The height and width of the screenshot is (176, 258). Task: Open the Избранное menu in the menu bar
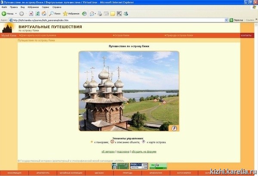pos(33,7)
